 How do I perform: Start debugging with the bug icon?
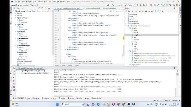[141, 5]
